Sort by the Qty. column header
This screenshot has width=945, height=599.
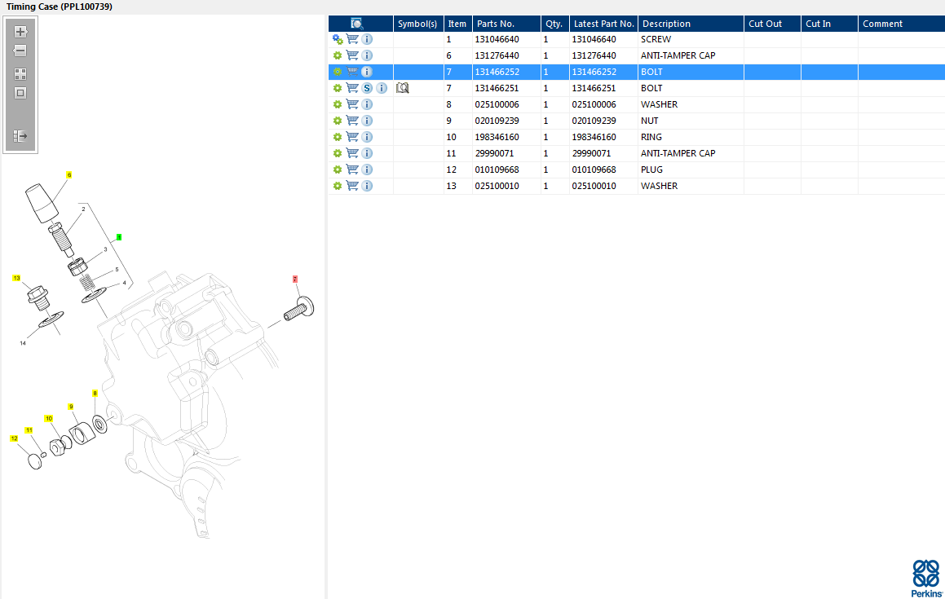coord(555,24)
